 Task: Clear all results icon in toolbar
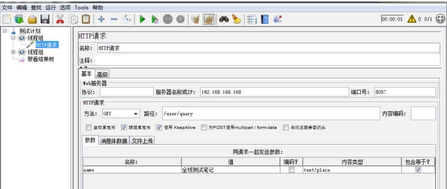(x=208, y=19)
